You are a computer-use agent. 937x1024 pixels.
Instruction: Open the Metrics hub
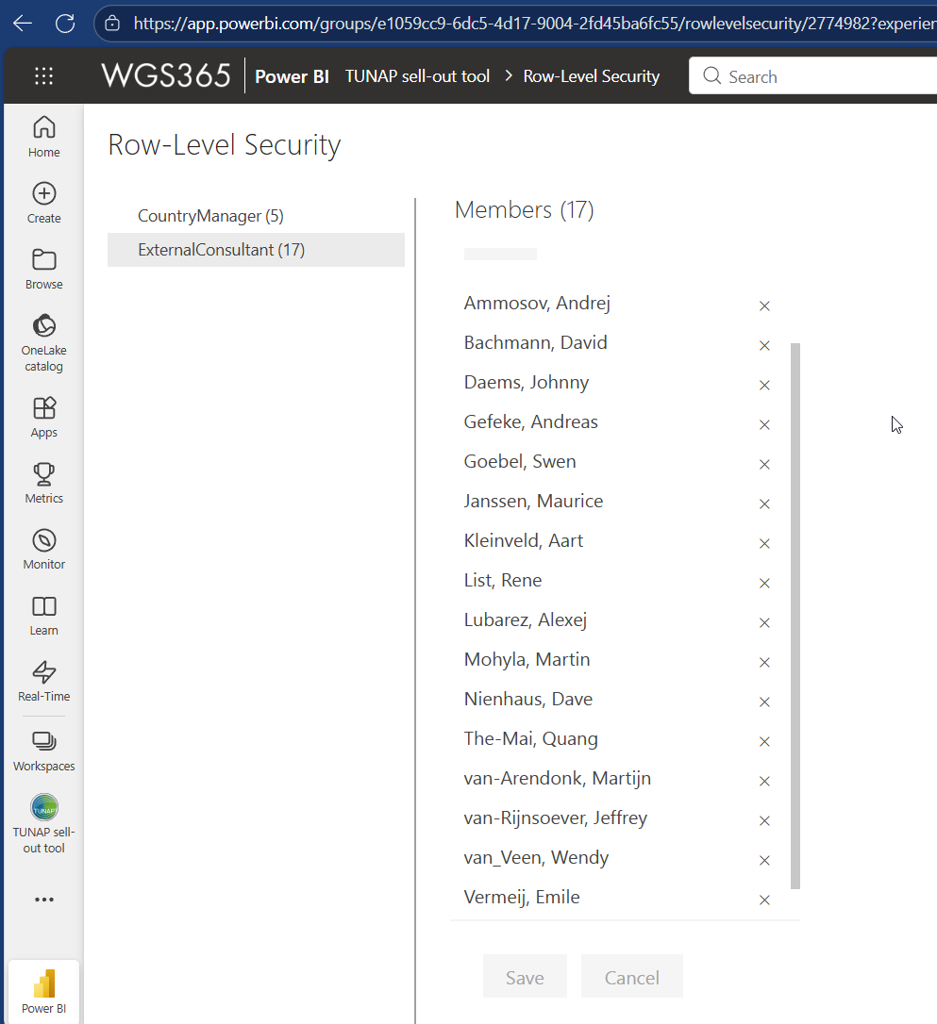pyautogui.click(x=43, y=484)
